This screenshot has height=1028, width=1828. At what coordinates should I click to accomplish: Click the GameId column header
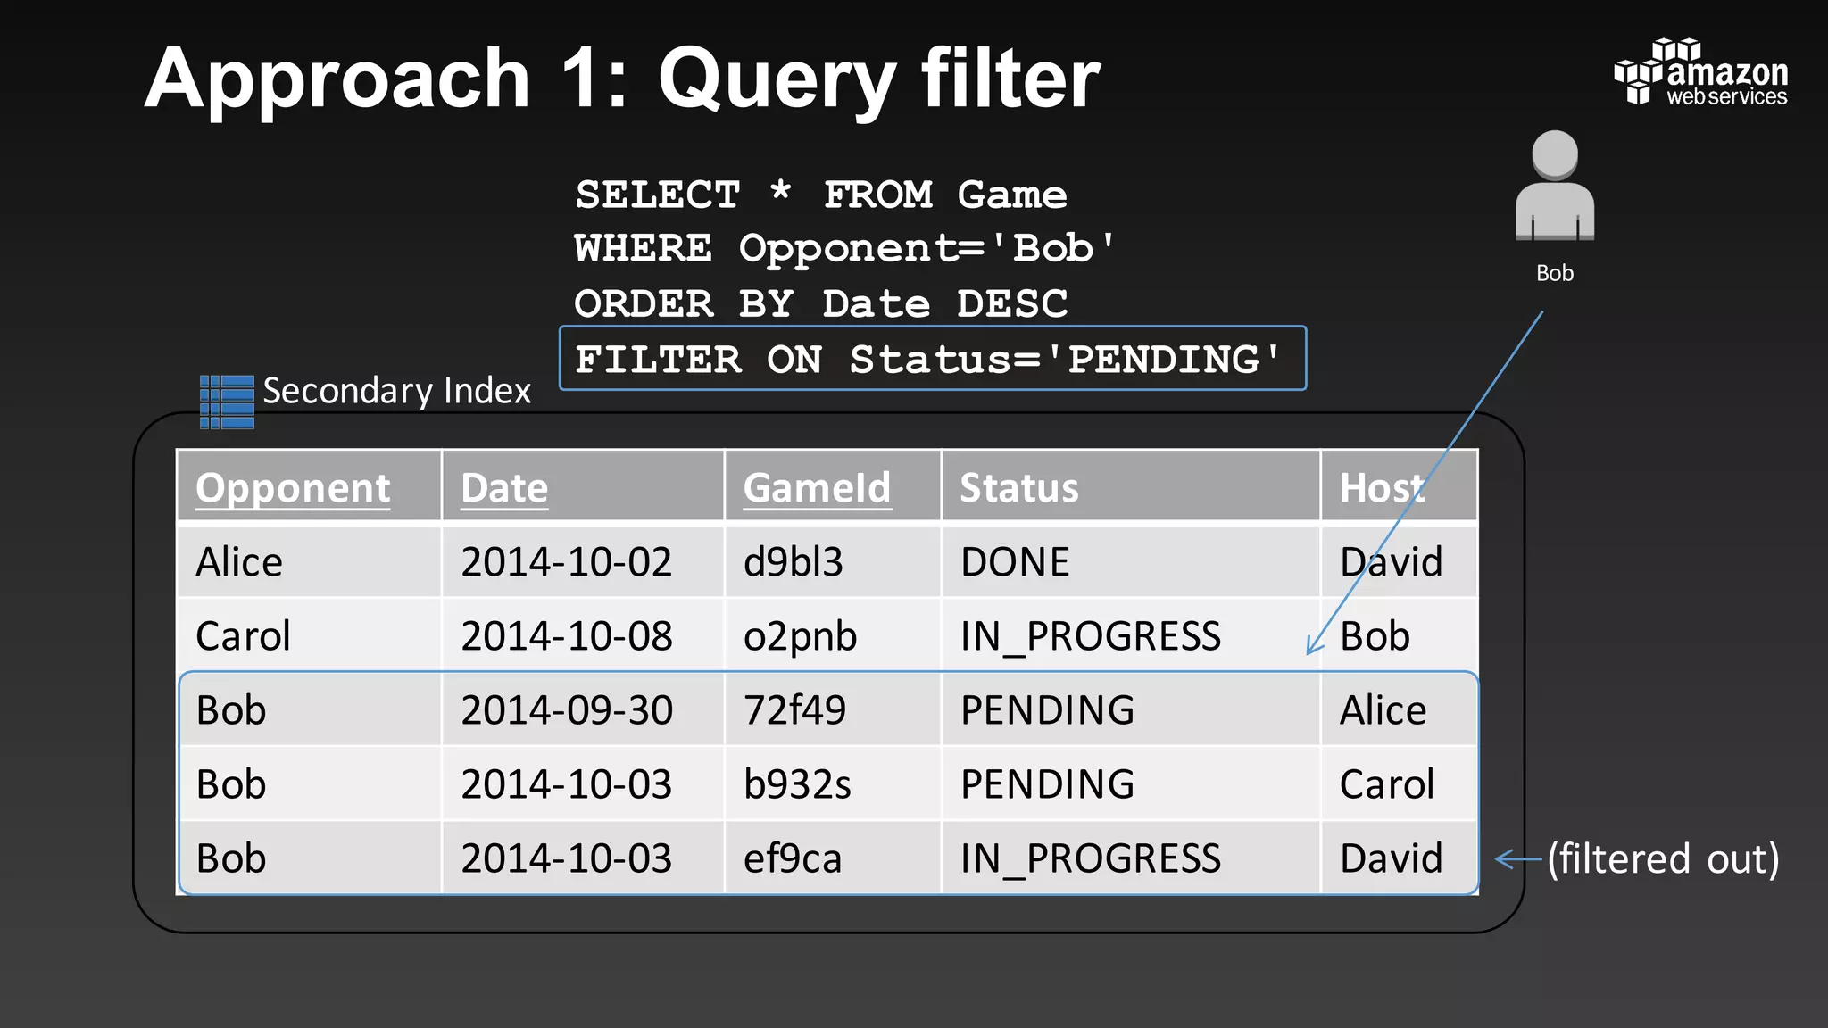point(817,488)
